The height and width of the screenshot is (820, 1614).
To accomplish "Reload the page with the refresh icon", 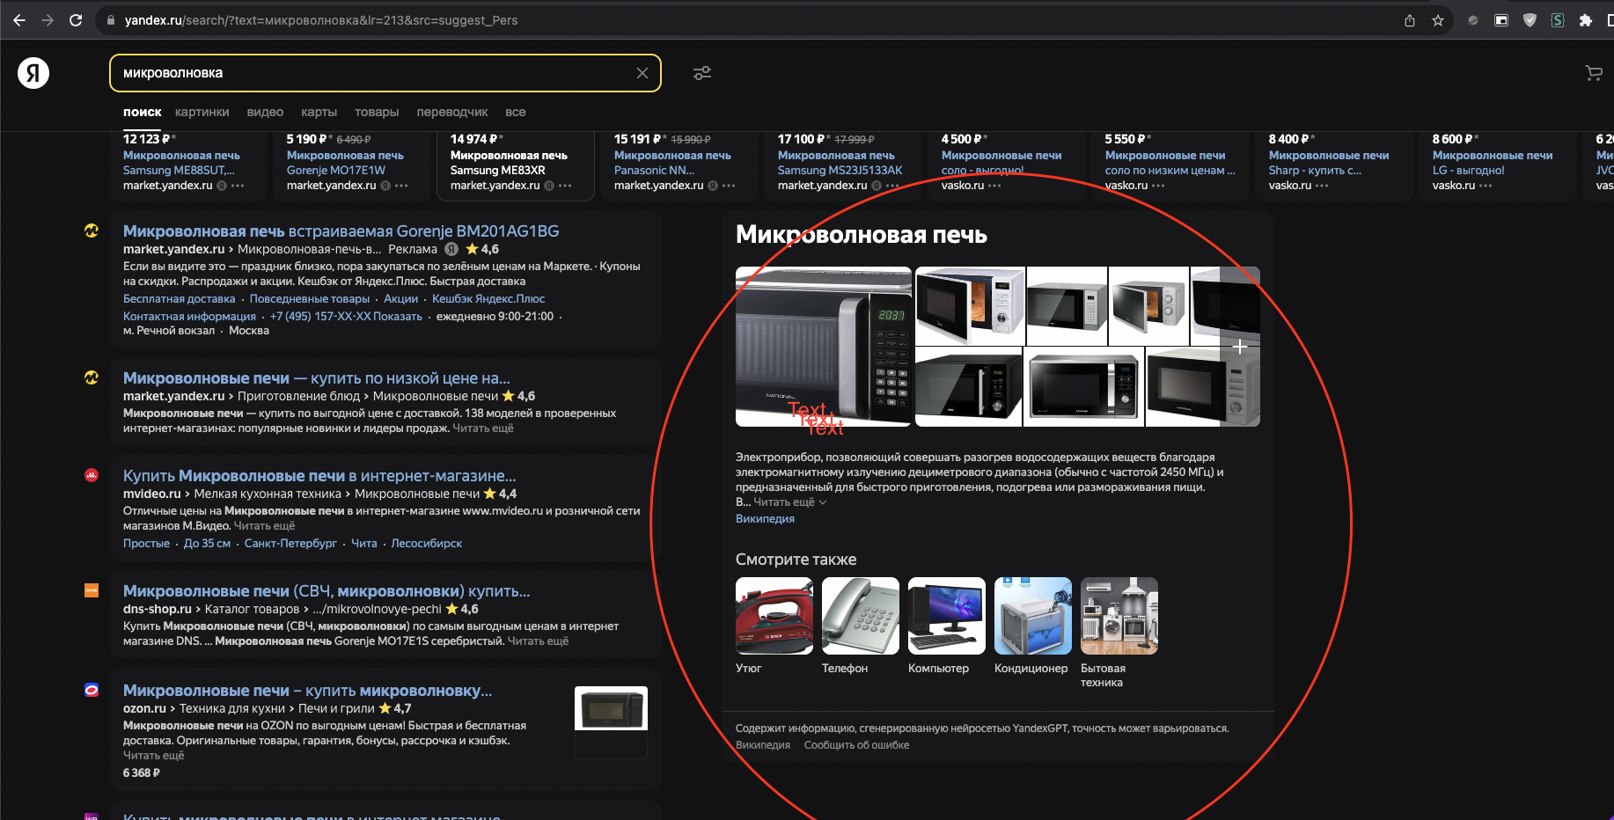I will coord(75,19).
